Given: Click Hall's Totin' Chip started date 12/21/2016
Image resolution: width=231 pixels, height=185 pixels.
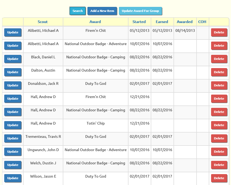Looking at the screenshot, I should [140, 124].
